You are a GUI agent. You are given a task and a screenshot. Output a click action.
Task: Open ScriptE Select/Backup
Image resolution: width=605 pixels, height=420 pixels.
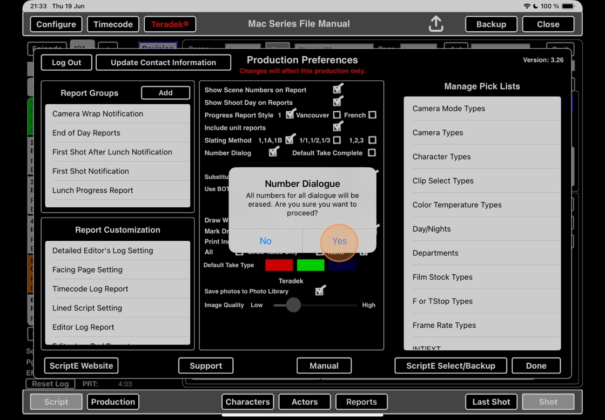point(451,365)
